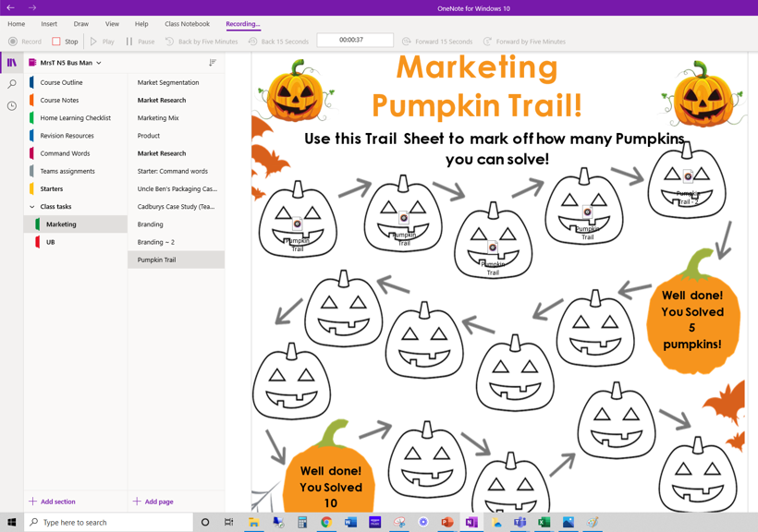Open Excel from the taskbar

pyautogui.click(x=544, y=523)
